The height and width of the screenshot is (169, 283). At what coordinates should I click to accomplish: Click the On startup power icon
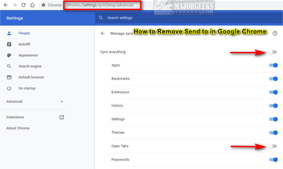click(9, 88)
